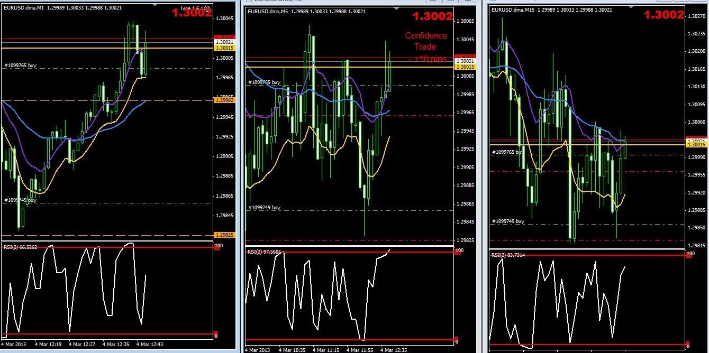Click the RSI 0 level tag in the M1 window
This screenshot has width=709, height=353.
[x=215, y=335]
